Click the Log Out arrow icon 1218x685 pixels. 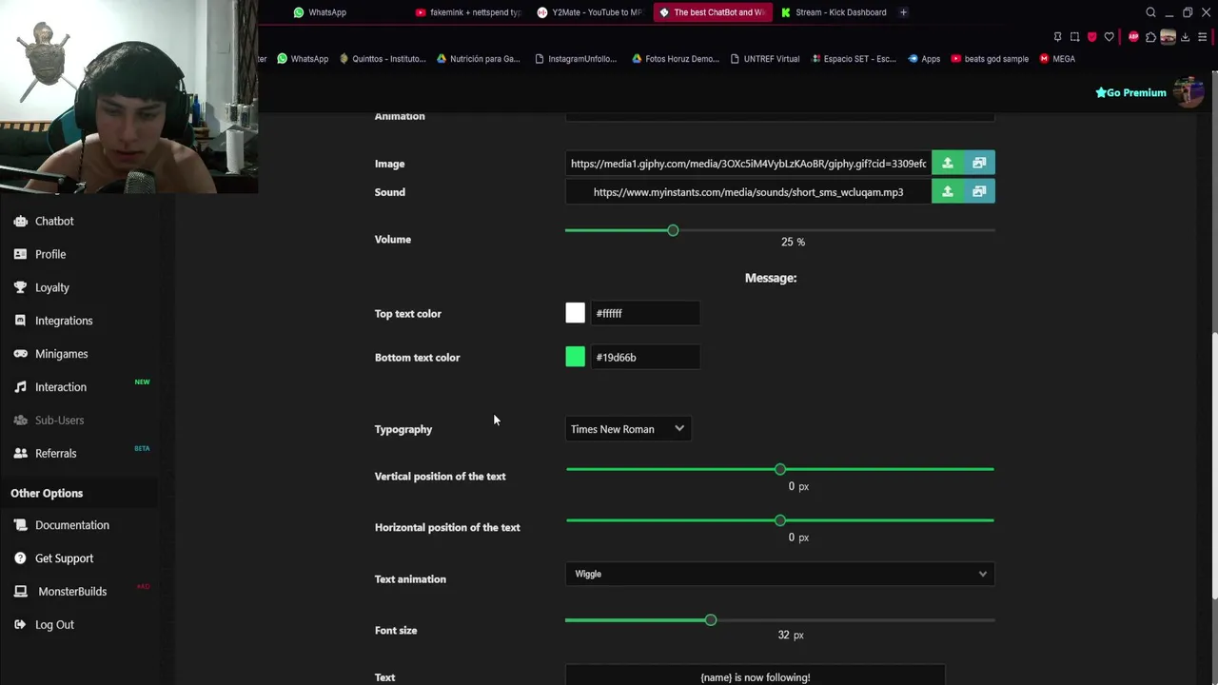(x=20, y=625)
